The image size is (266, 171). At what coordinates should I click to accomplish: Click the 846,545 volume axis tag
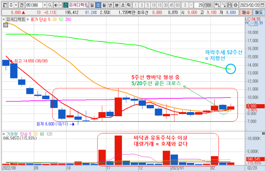[x=255, y=159]
